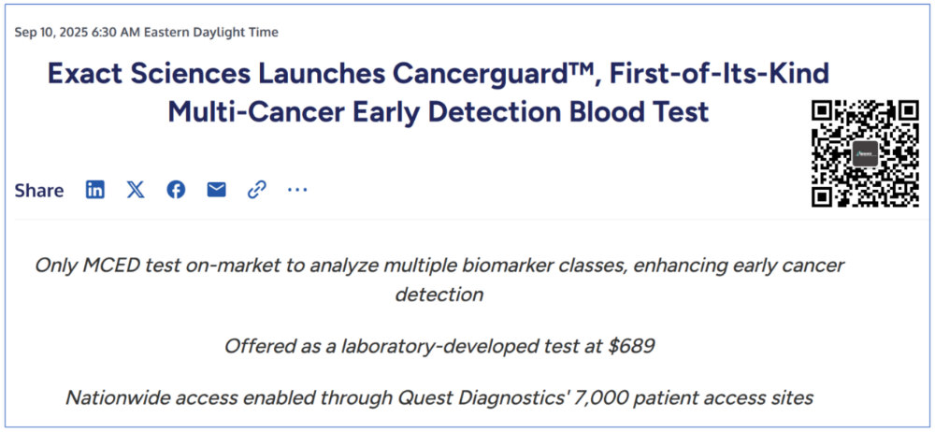
Task: Select the Sep 10, 2025 timestamp
Action: (146, 32)
